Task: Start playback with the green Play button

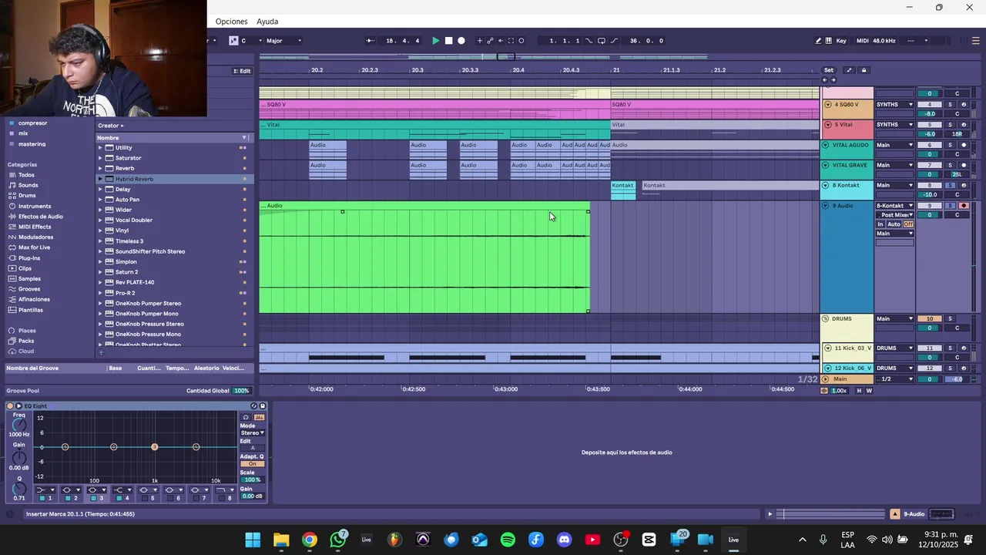Action: (436, 41)
